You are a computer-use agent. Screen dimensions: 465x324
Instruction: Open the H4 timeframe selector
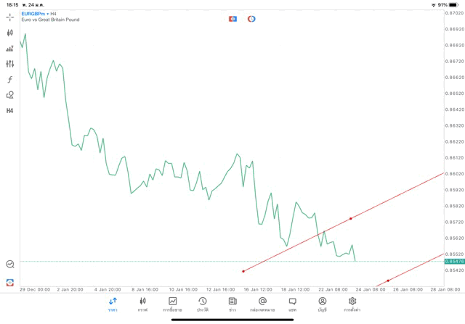point(10,111)
